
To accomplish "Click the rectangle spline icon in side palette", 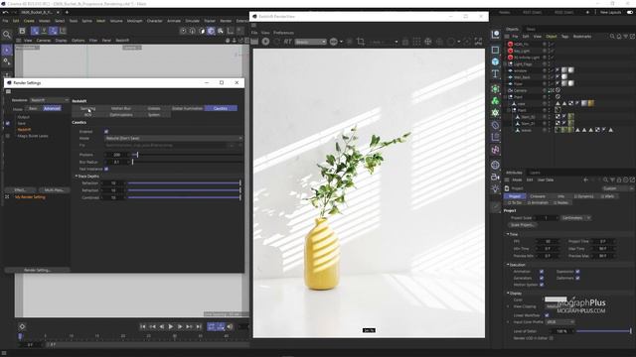I will coord(495,50).
